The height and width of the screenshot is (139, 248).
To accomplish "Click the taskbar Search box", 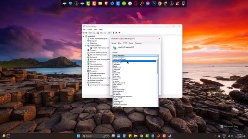I will (96, 136).
